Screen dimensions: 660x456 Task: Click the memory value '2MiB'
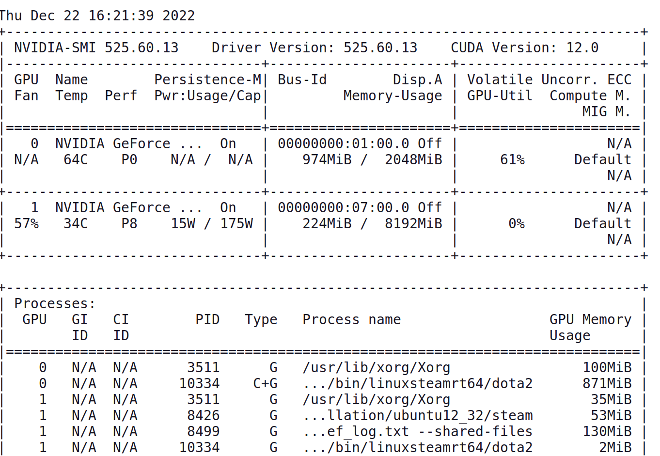[x=615, y=447]
